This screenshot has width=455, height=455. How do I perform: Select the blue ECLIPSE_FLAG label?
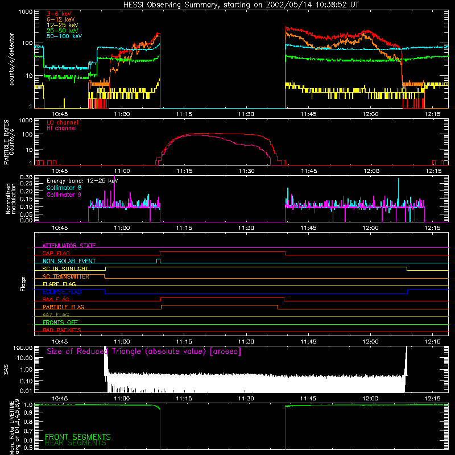click(x=62, y=292)
